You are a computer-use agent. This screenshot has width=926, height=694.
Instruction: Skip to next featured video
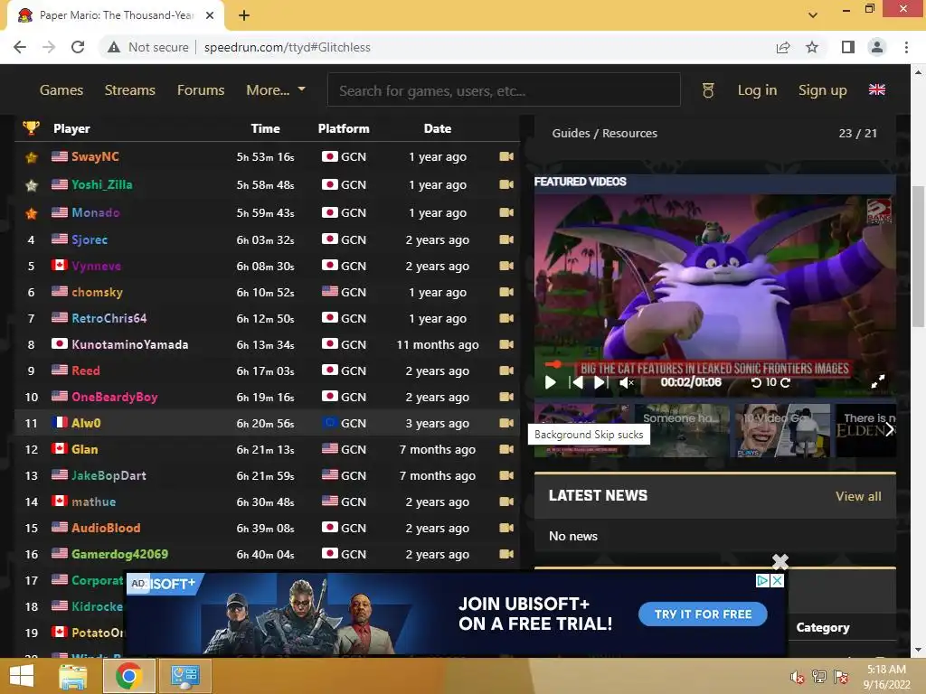click(x=600, y=382)
